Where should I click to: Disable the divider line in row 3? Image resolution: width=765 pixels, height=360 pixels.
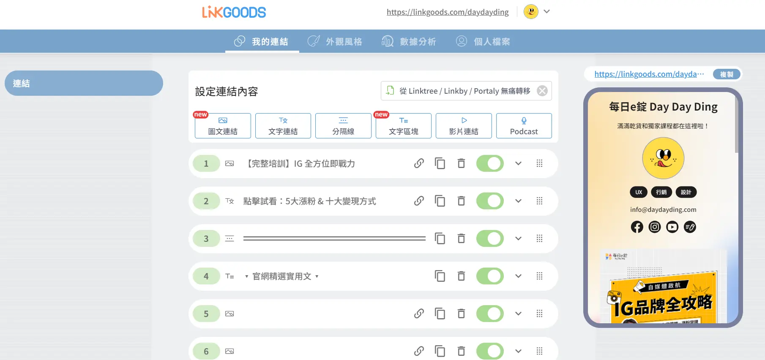490,238
